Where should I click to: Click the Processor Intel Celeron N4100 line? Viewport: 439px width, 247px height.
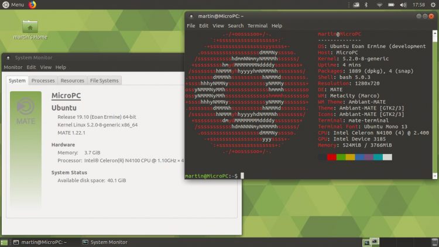(x=121, y=160)
